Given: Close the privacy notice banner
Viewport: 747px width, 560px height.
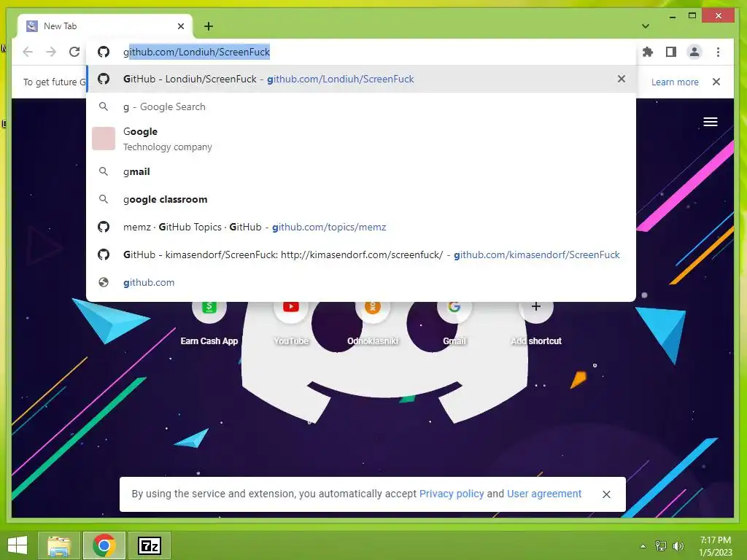Looking at the screenshot, I should click(606, 494).
